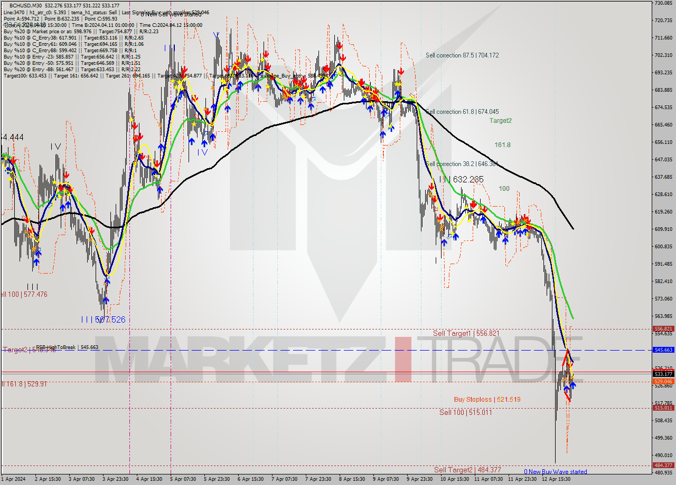Select the 'Buy %20 @ Entry -88: 561.467' line
The width and height of the screenshot is (676, 485).
pos(72,70)
